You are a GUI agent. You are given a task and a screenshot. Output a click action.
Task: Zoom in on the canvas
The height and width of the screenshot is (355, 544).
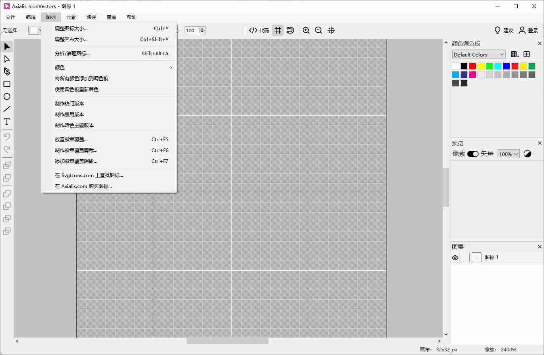point(306,30)
